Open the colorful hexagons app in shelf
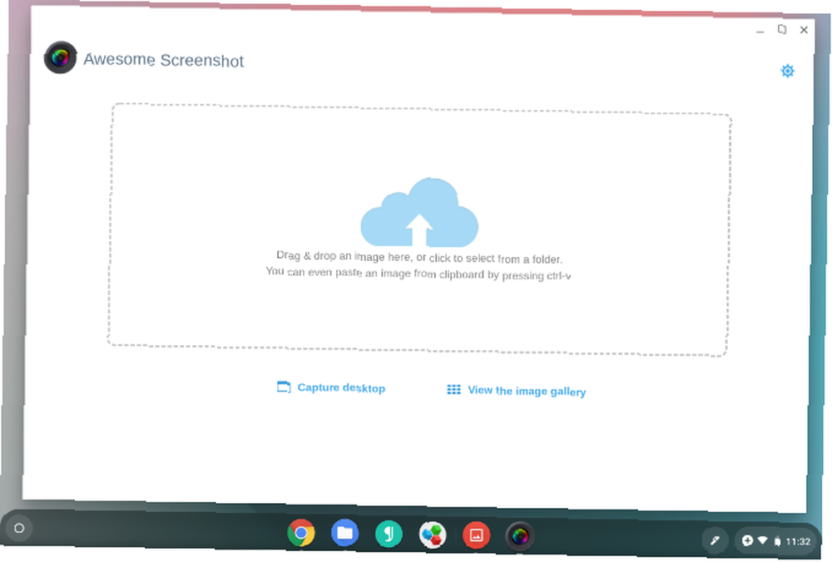Image resolution: width=832 pixels, height=562 pixels. (433, 535)
